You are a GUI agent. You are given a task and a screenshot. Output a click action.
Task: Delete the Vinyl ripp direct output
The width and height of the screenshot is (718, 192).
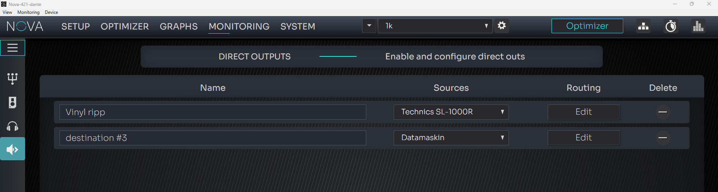coord(663,112)
